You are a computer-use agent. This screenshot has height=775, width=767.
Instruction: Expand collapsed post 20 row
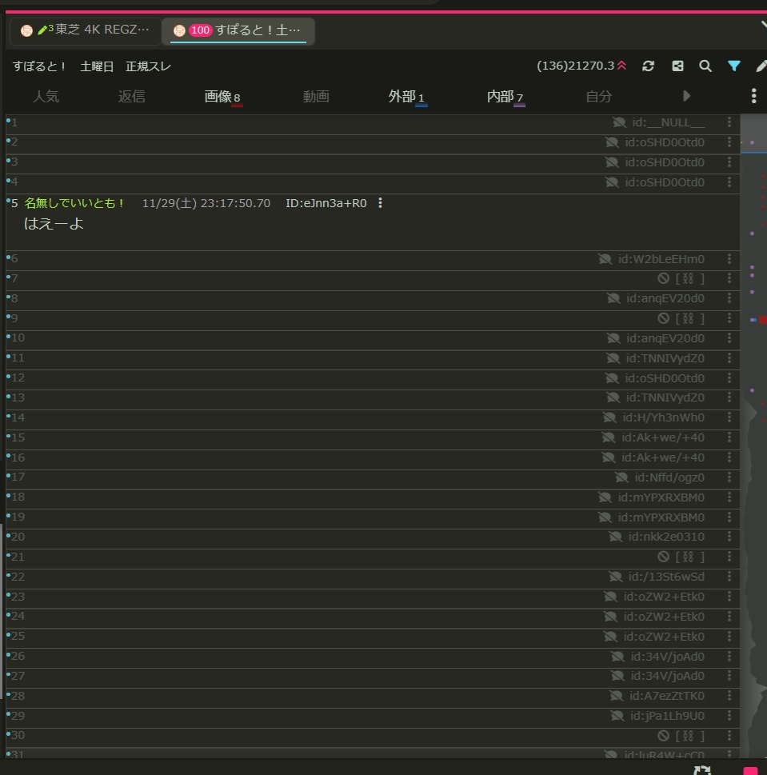pyautogui.click(x=320, y=537)
